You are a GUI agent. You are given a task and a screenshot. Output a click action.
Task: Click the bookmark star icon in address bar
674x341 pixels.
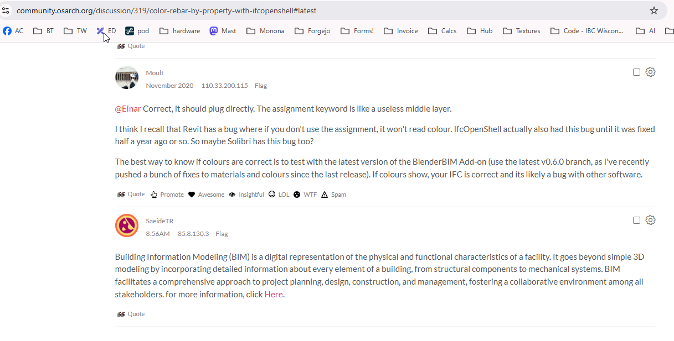[x=654, y=11]
